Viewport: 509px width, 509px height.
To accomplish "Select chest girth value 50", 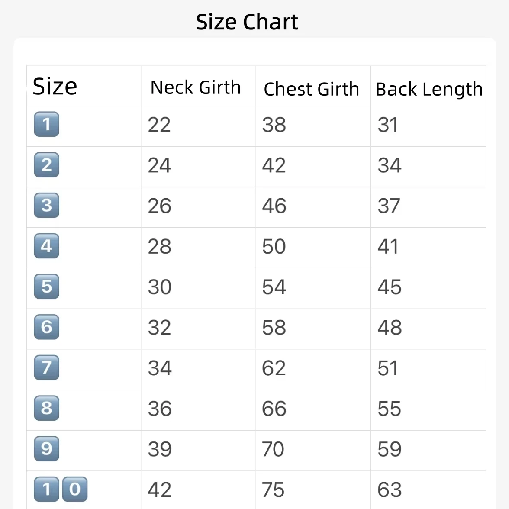I will point(274,246).
